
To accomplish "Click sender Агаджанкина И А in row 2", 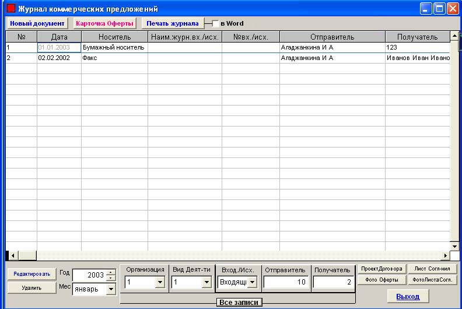I will (332, 58).
